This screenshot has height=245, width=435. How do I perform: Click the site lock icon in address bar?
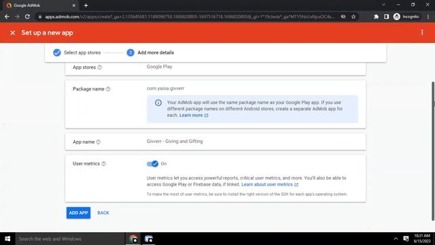(40, 16)
